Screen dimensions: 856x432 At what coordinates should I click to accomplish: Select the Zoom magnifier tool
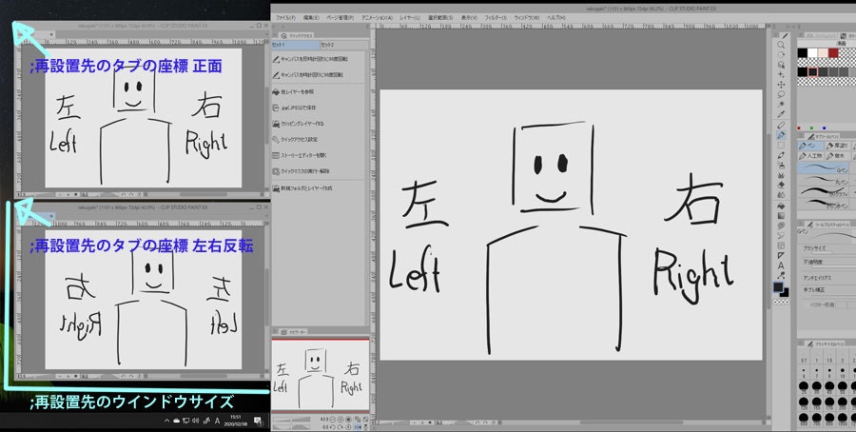click(781, 45)
